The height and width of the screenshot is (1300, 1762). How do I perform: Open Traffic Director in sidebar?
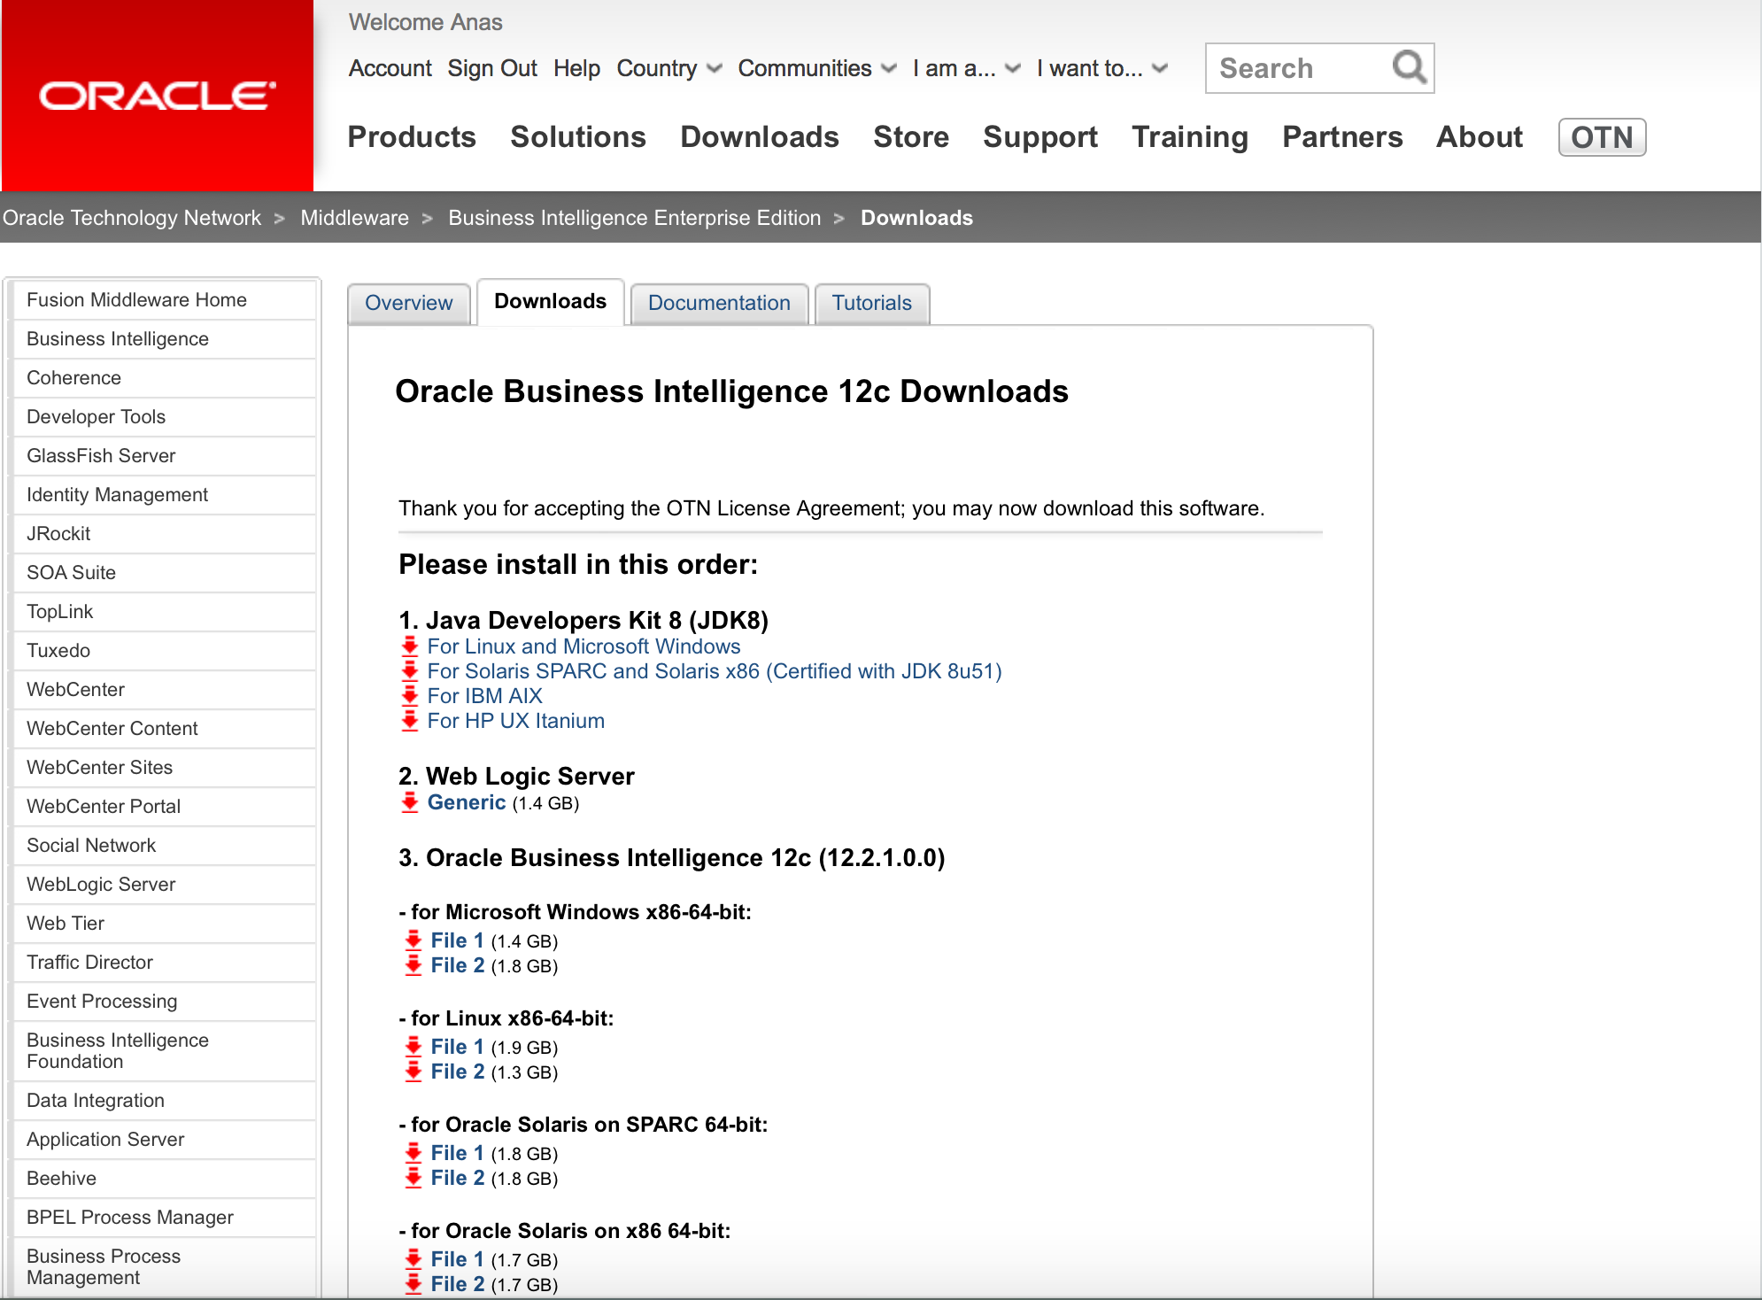(165, 963)
